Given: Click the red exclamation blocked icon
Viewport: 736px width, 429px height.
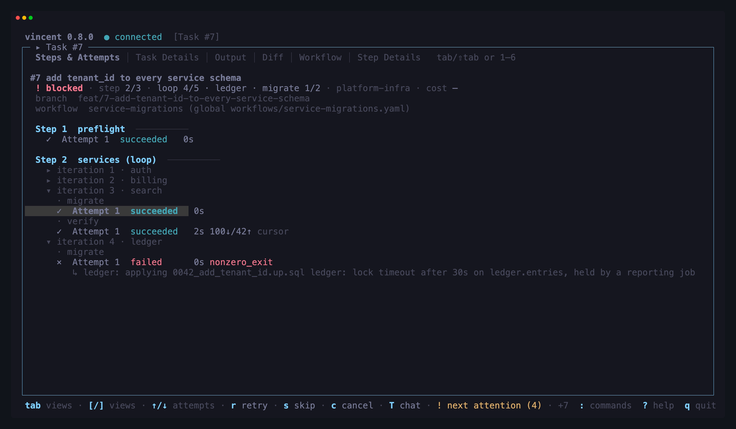Looking at the screenshot, I should (x=38, y=88).
